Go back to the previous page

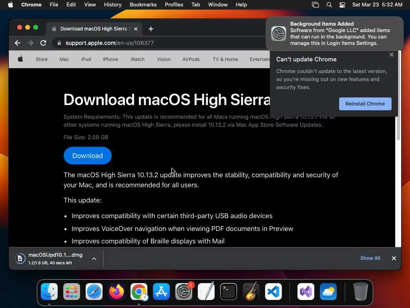[18, 43]
